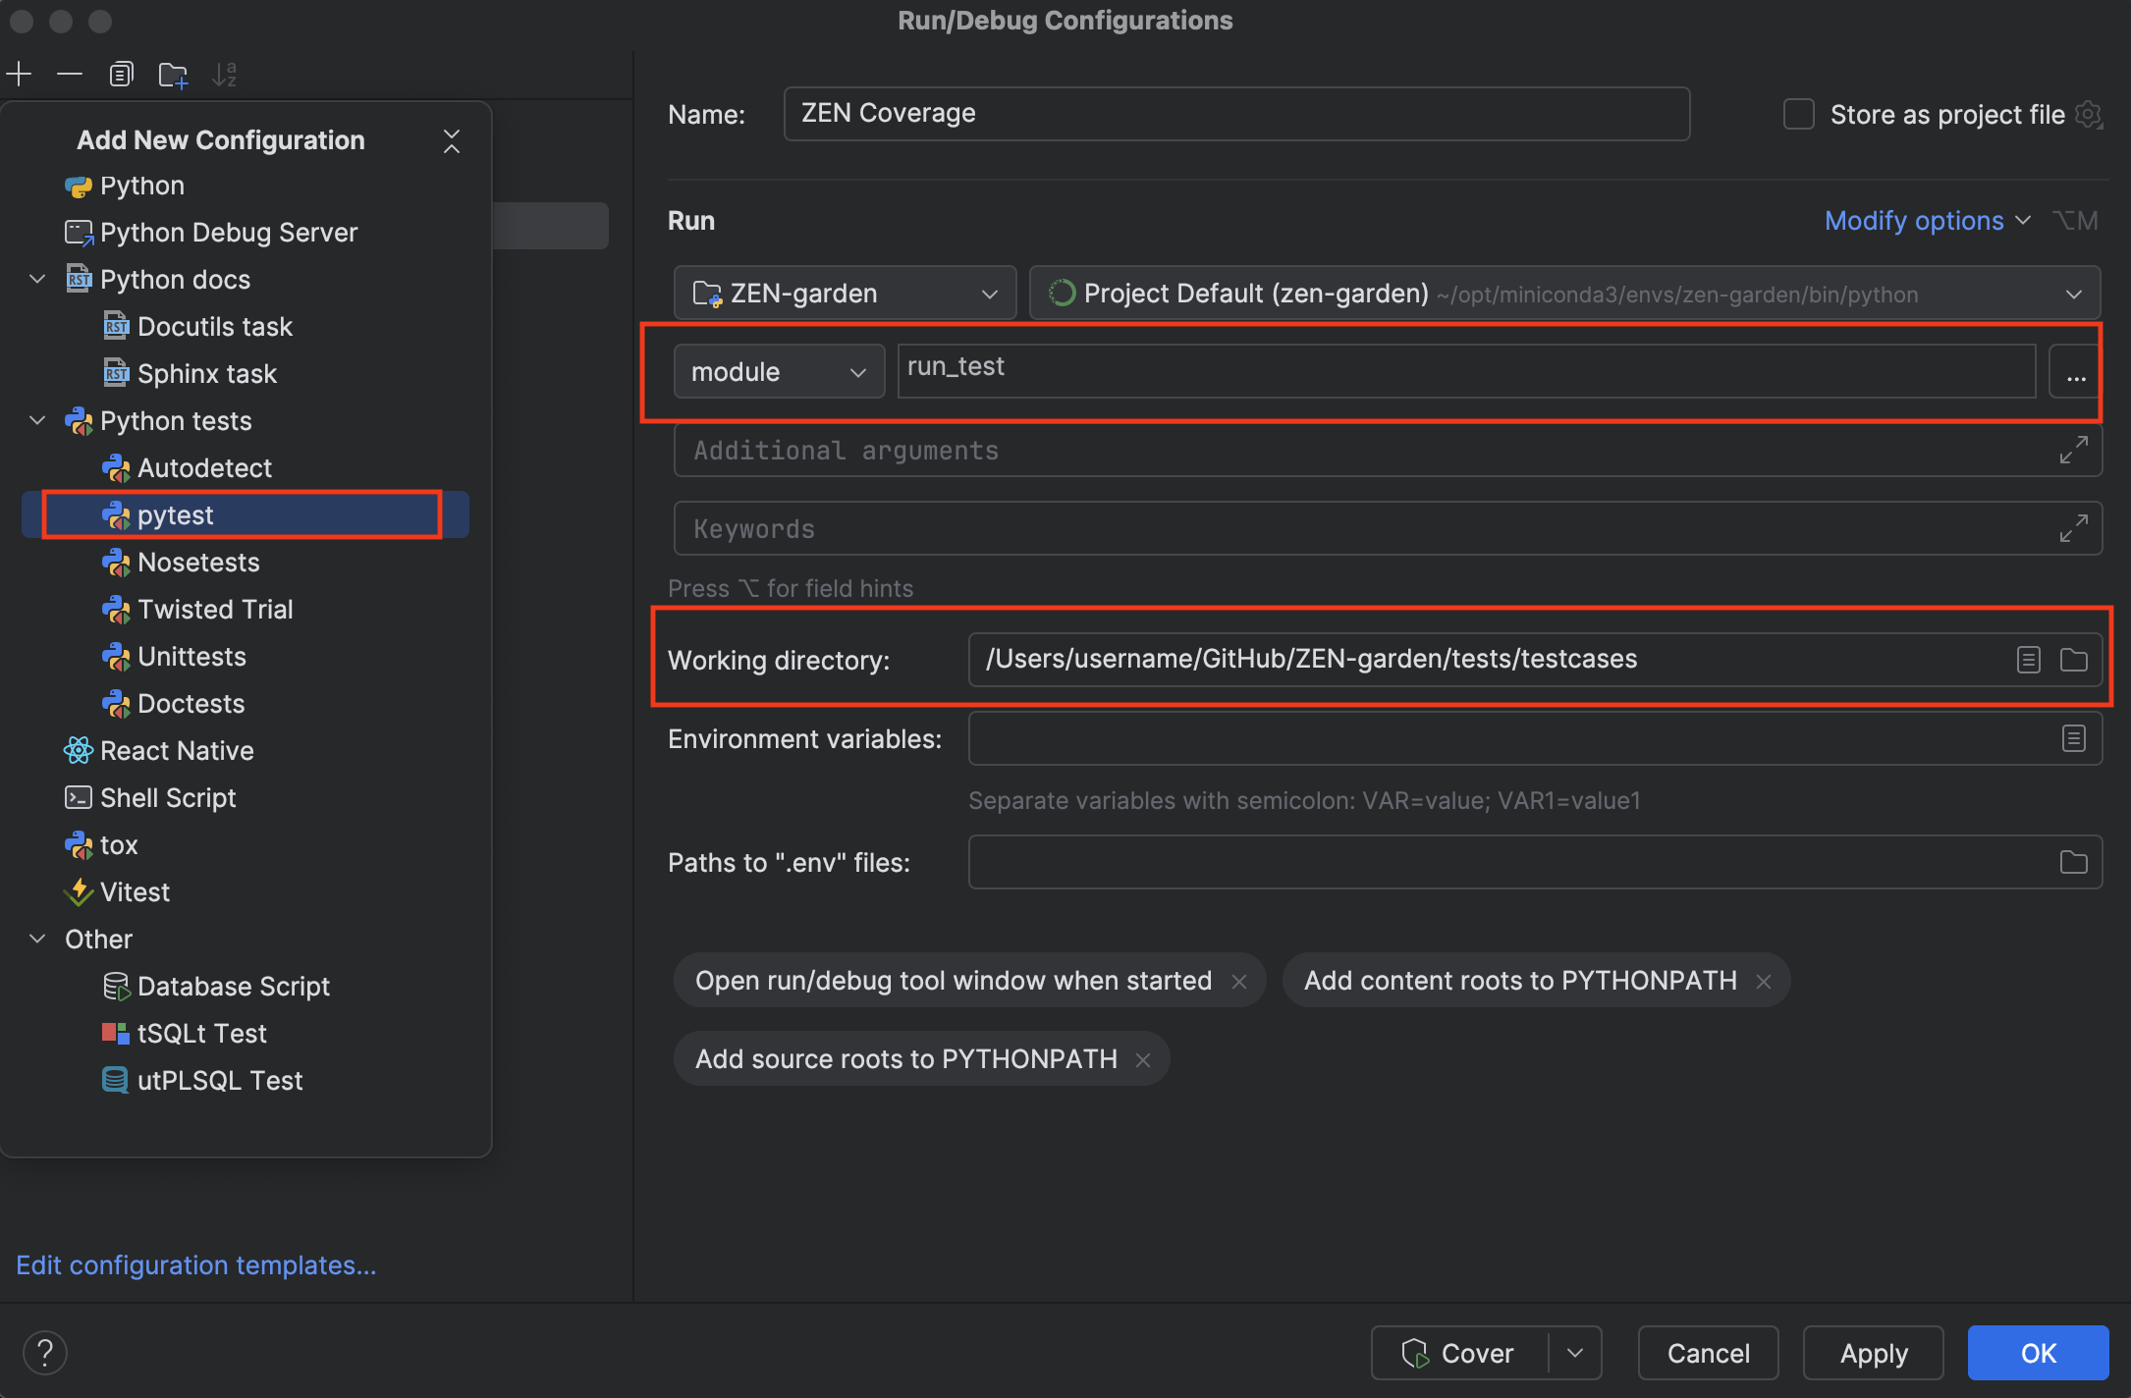
Task: Browse for .env files folder icon
Action: [2073, 862]
